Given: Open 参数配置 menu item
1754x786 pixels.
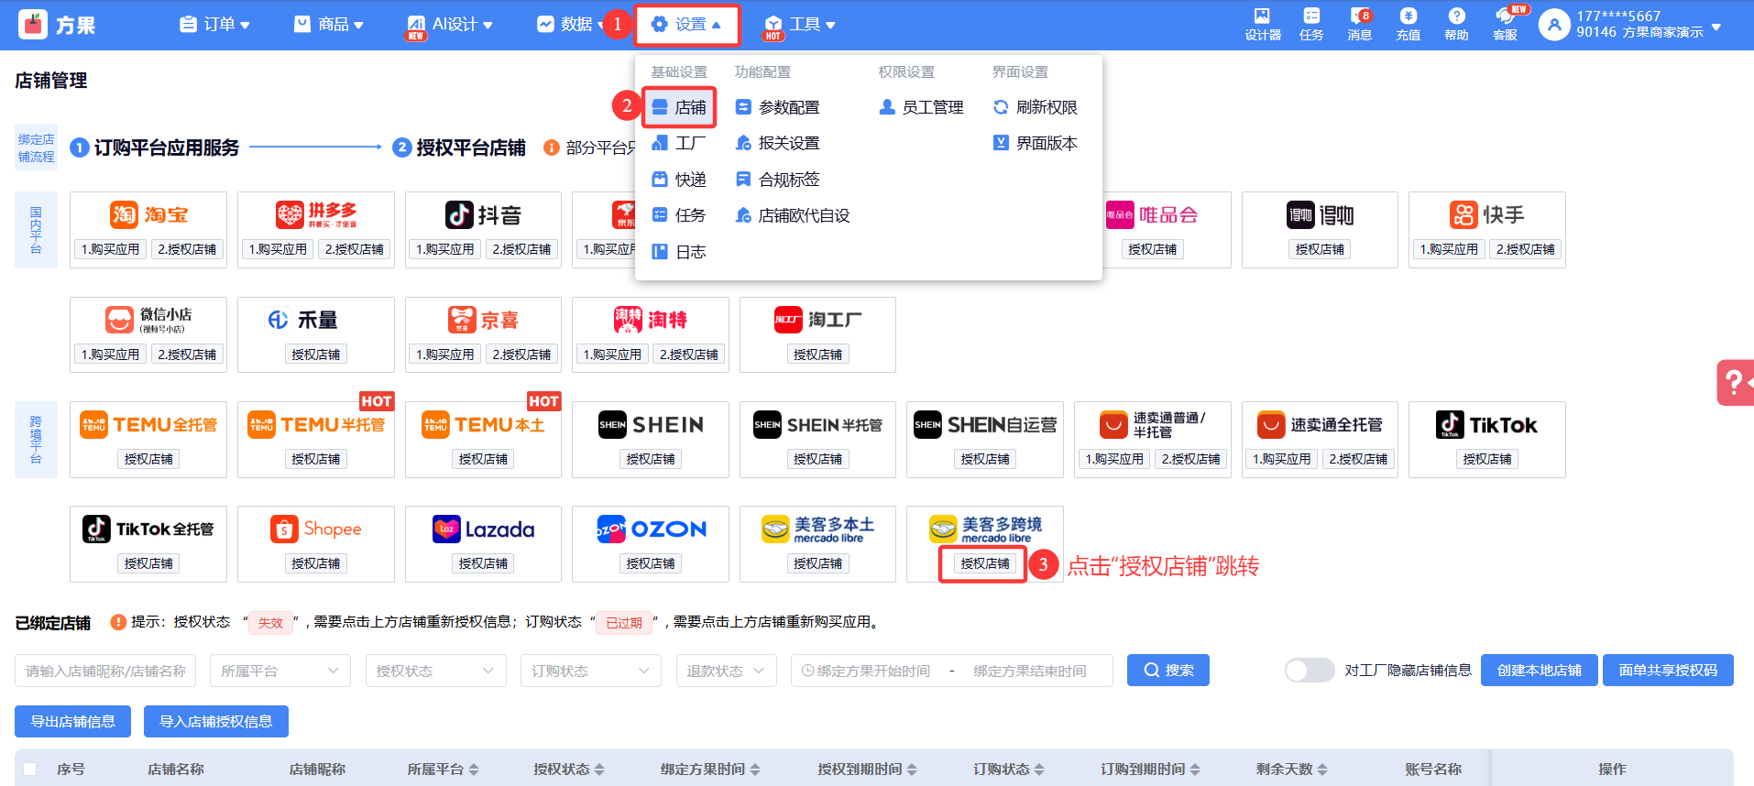Looking at the screenshot, I should point(777,107).
